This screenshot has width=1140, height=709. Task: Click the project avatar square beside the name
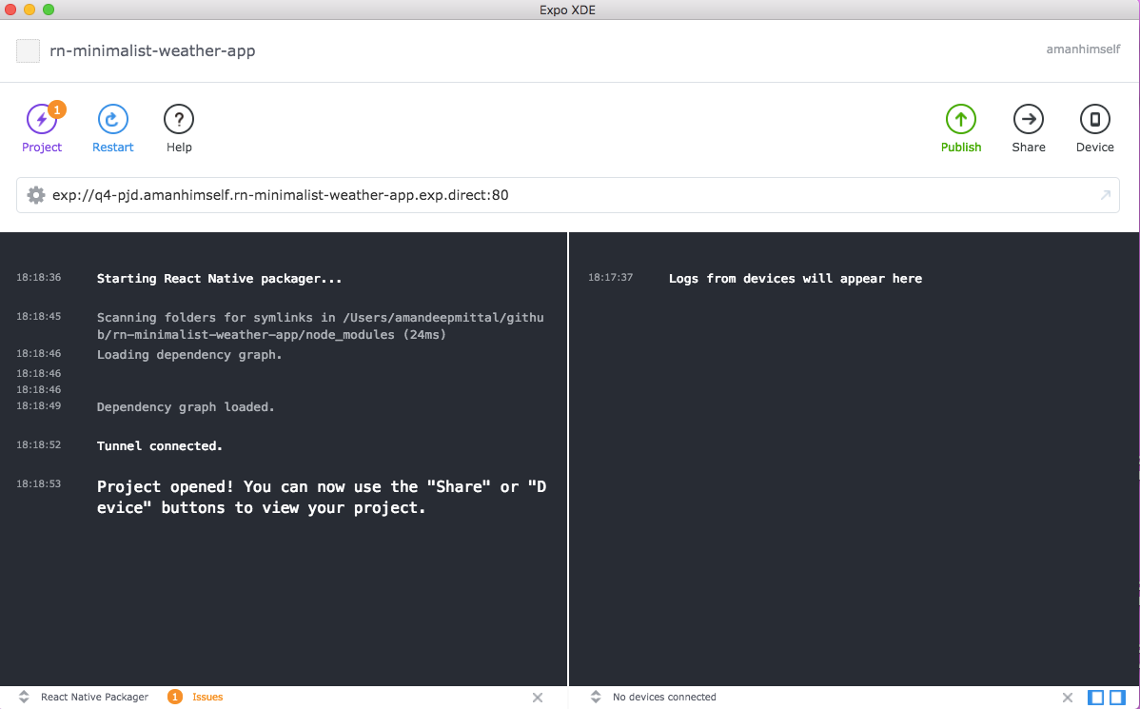pyautogui.click(x=27, y=50)
